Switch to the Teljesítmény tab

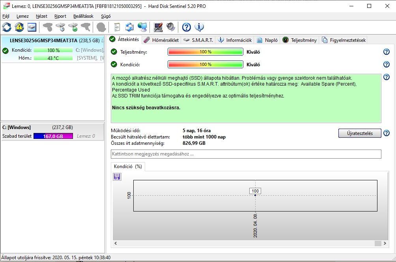coord(299,40)
